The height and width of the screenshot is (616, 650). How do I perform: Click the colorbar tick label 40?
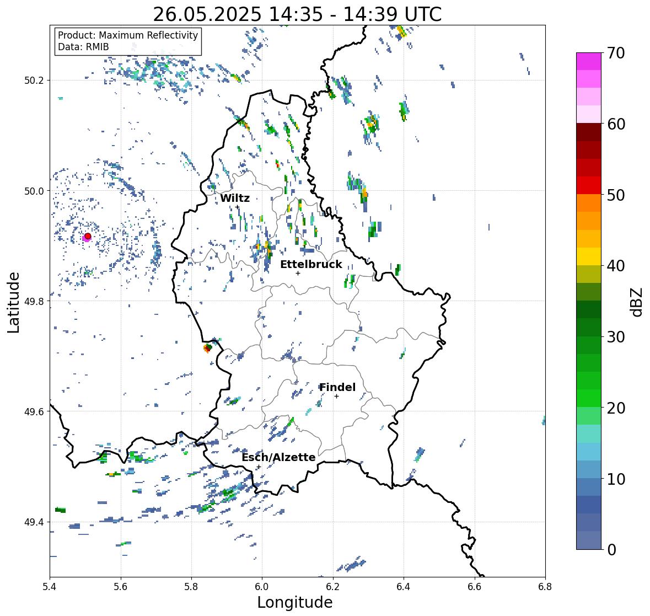(x=616, y=266)
